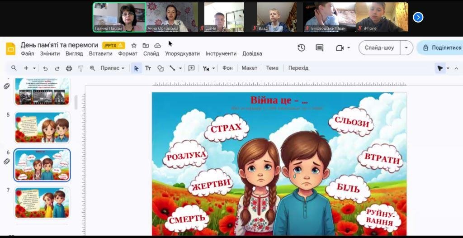Select Галина Пасхал video tile

(x=119, y=17)
